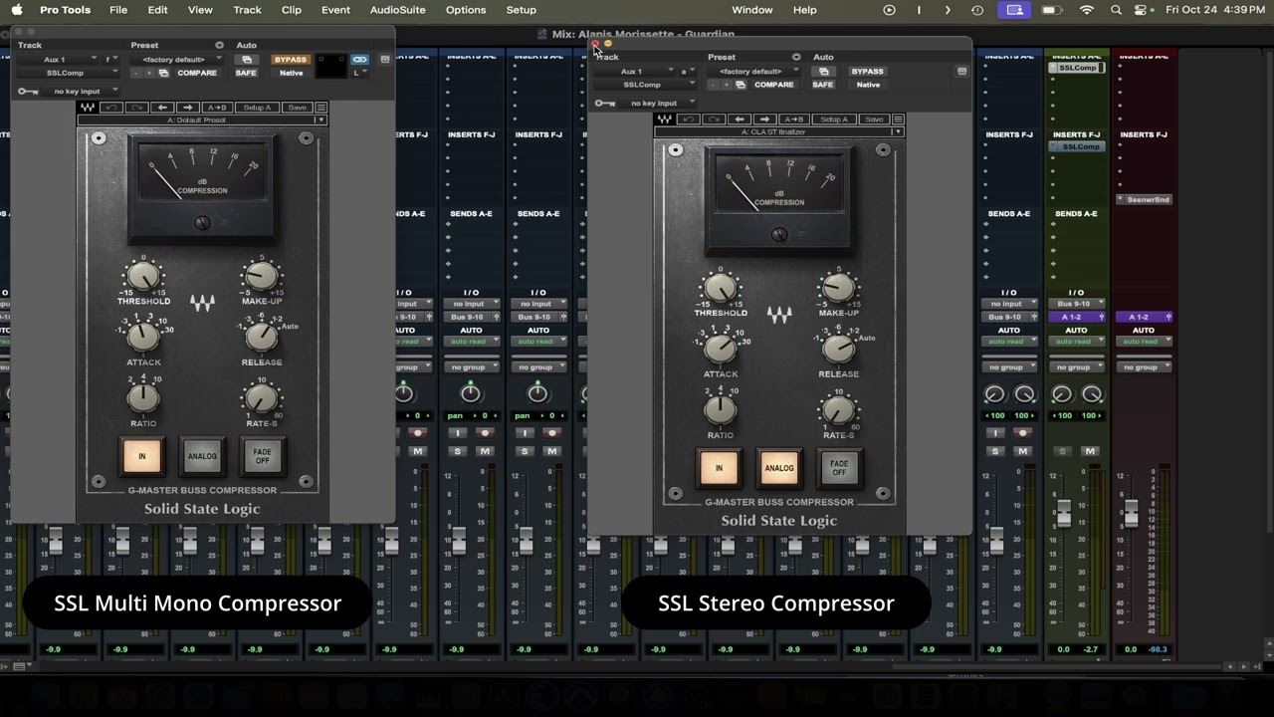
Task: Load next preset in left SSL plugin
Action: (x=188, y=108)
